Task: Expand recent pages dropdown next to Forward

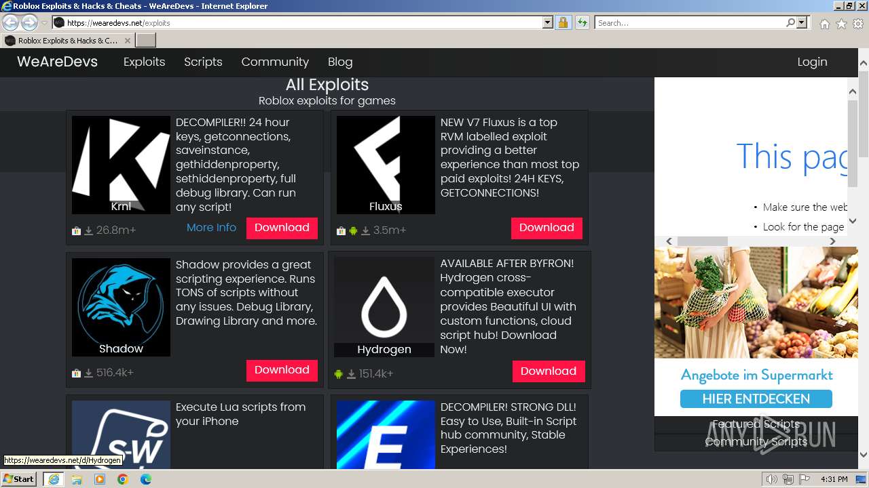Action: point(44,22)
